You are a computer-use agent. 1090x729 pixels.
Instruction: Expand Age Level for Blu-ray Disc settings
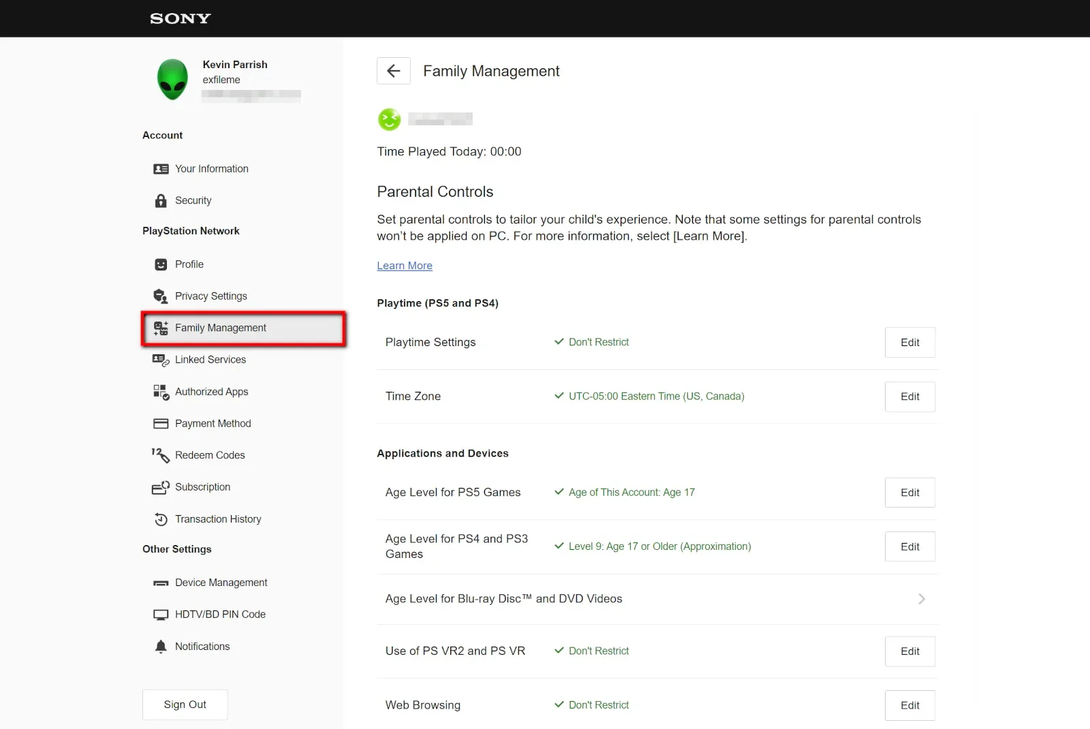point(922,599)
